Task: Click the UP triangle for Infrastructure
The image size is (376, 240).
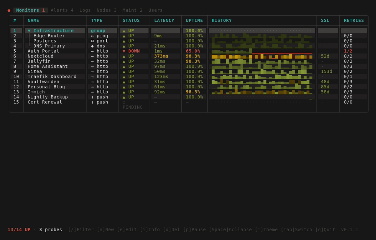Action: [124, 31]
